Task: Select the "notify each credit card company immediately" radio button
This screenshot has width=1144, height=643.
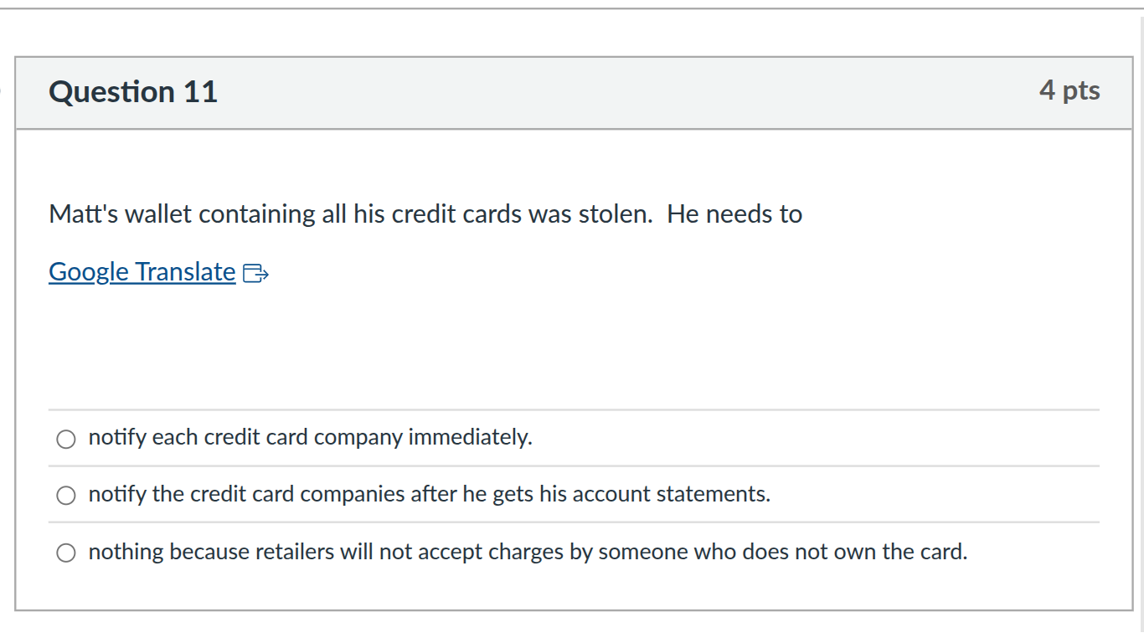Action: pyautogui.click(x=66, y=438)
